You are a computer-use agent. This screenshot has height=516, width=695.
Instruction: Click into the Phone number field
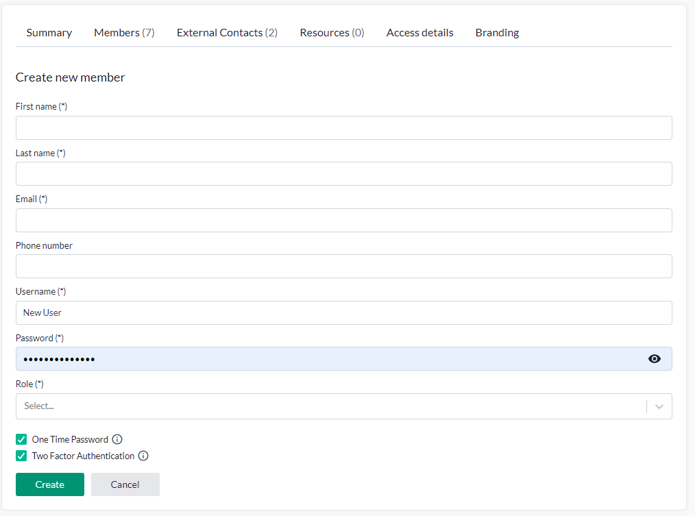(344, 267)
